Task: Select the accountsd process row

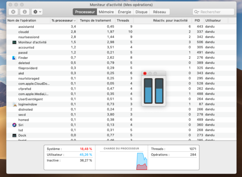Action: point(121,48)
